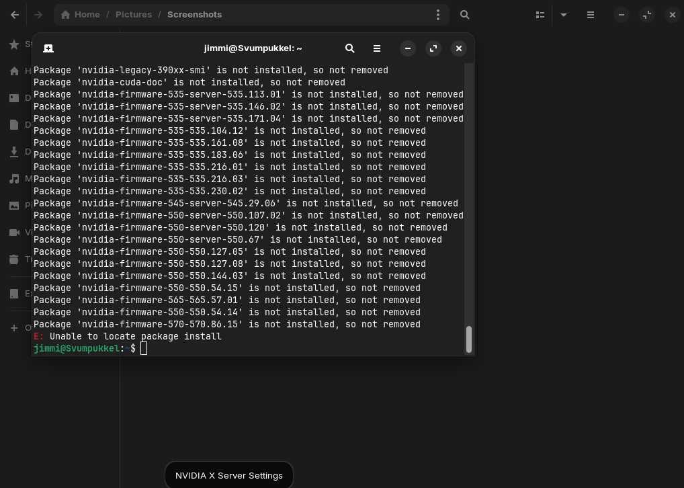
Task: Click the green 'jimmi@Svumpukkel' prompt text
Action: click(x=77, y=348)
